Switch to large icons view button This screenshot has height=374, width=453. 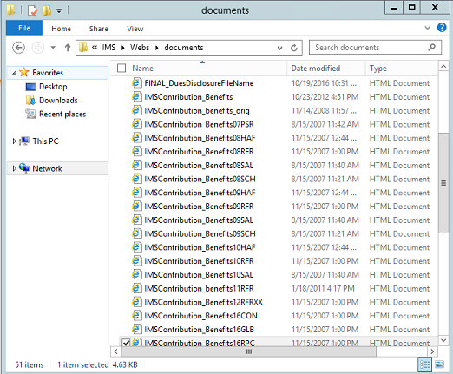(x=439, y=364)
